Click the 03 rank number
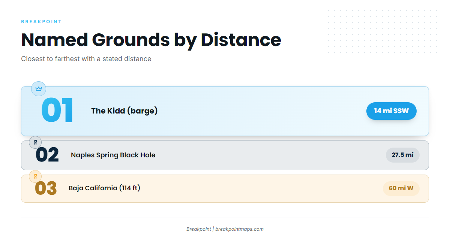The width and height of the screenshot is (450, 242). pyautogui.click(x=46, y=188)
